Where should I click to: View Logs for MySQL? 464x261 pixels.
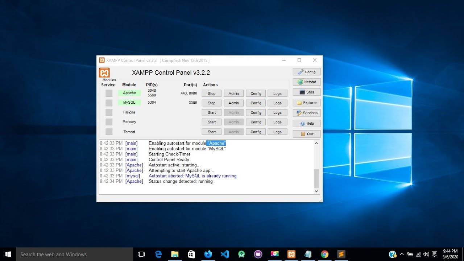(x=278, y=103)
